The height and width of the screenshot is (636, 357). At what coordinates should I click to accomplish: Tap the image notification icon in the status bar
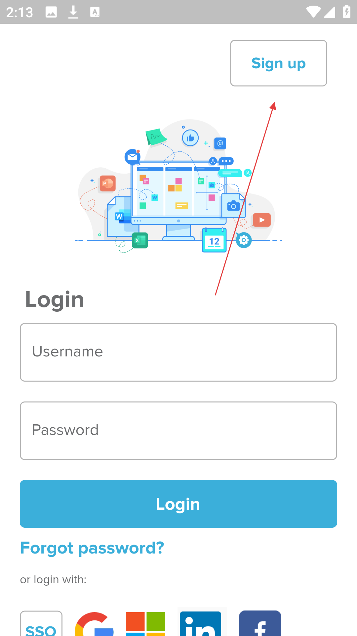(51, 12)
